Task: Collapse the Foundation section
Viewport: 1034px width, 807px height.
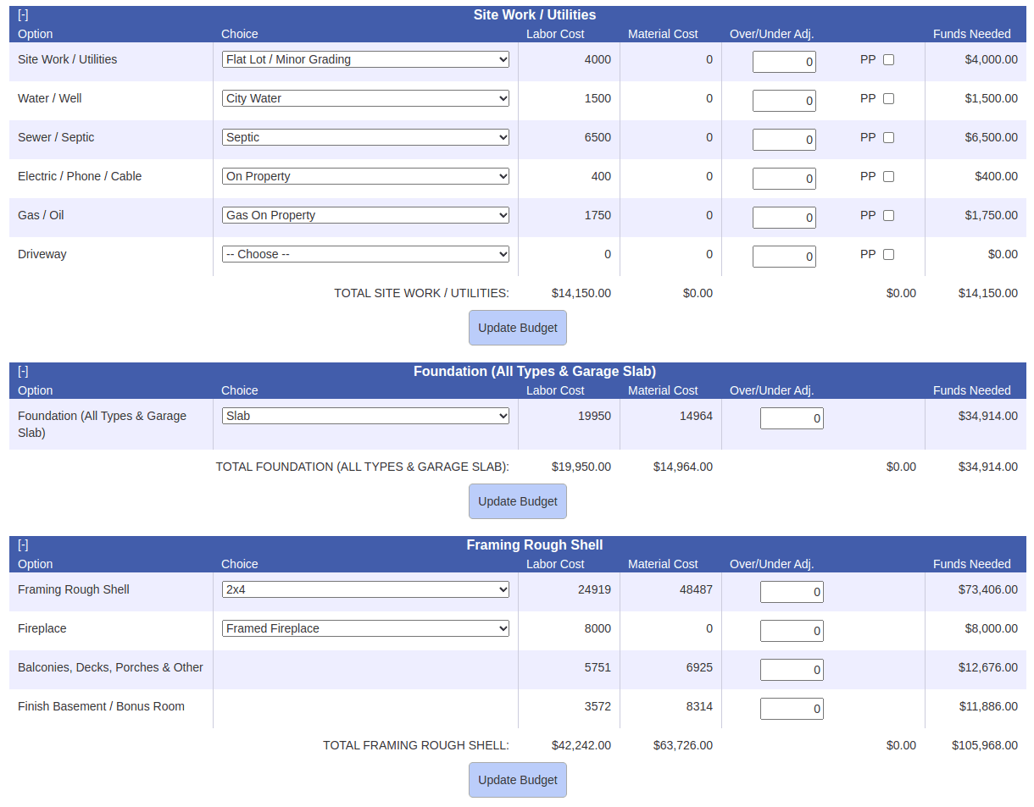Action: (x=23, y=371)
